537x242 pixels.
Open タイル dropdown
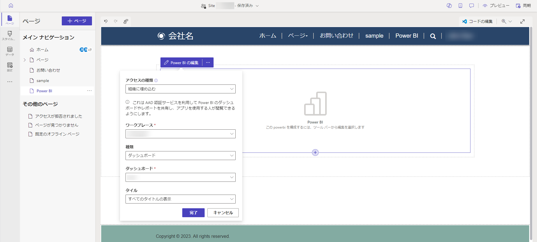[x=181, y=199]
